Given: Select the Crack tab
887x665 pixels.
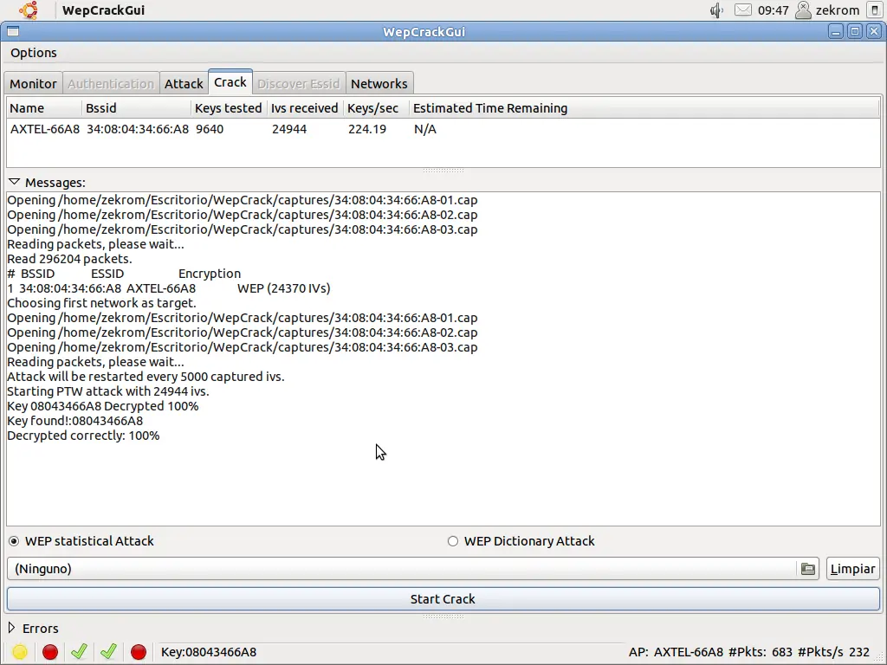Looking at the screenshot, I should click(x=230, y=82).
